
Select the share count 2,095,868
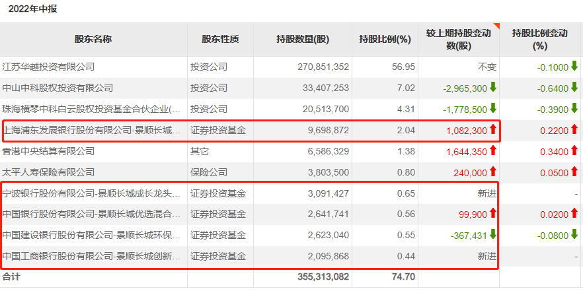[x=329, y=257]
